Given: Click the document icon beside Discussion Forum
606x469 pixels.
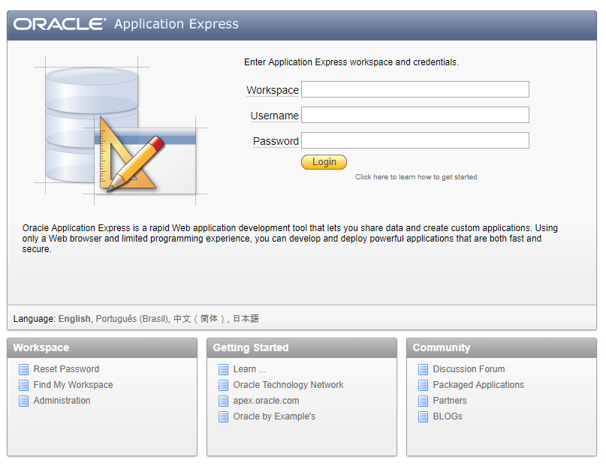Looking at the screenshot, I should click(424, 369).
